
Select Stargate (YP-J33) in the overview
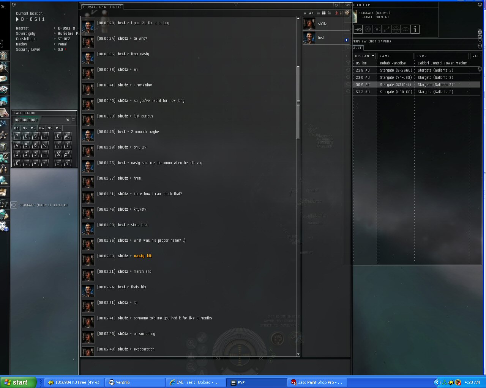click(417, 77)
